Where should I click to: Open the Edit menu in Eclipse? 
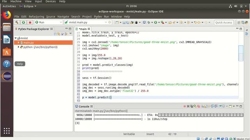24,17
